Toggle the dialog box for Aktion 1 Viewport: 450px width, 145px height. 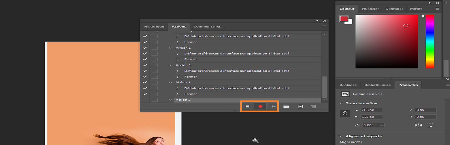154,48
